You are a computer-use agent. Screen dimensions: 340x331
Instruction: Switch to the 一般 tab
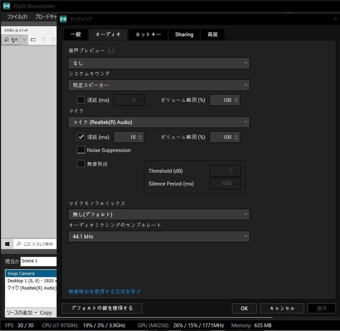point(76,34)
